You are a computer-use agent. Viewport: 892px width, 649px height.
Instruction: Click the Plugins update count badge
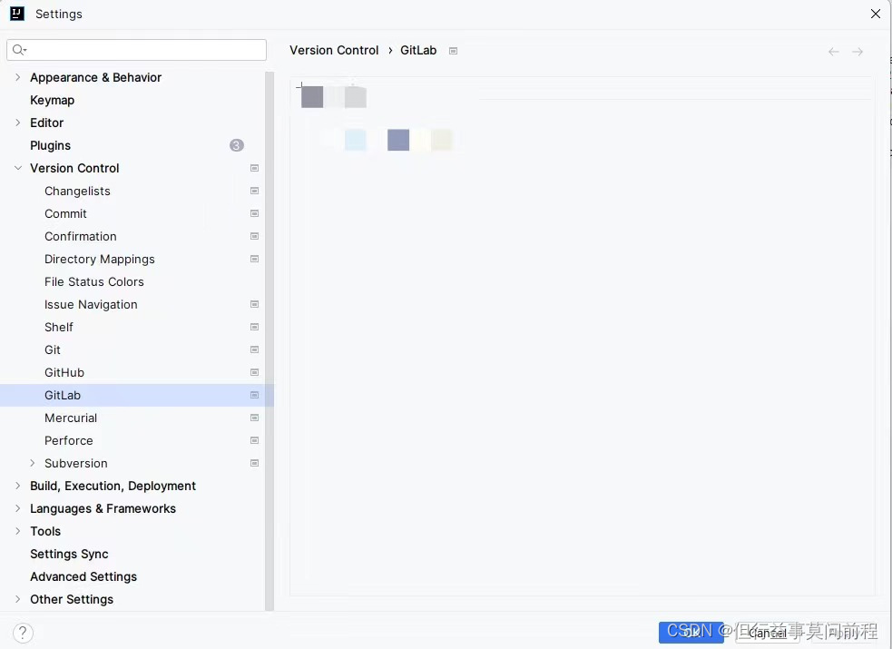pos(237,145)
